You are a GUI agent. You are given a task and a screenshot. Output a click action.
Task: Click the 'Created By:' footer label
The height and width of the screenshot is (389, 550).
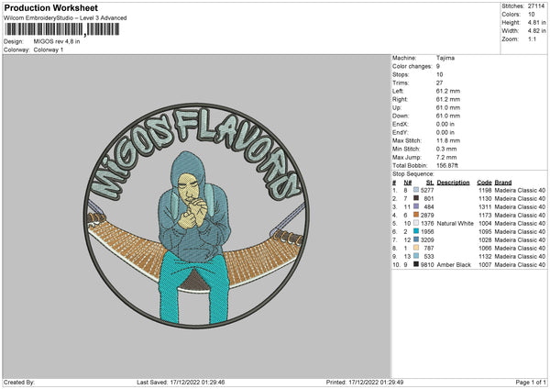[x=19, y=382]
